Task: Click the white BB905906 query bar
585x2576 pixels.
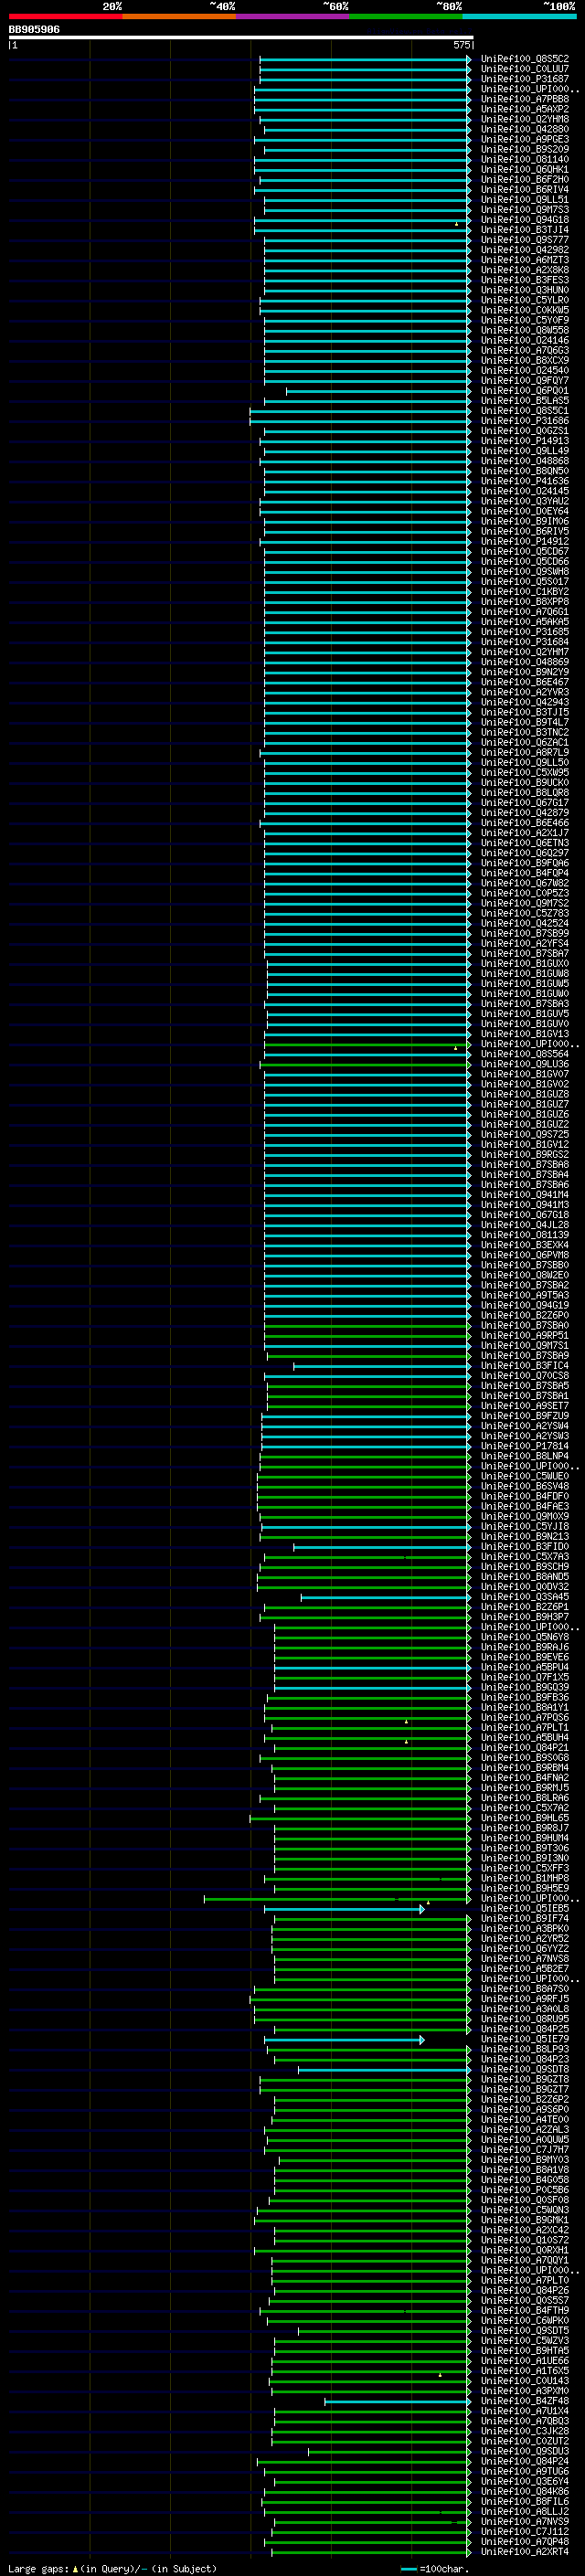Action: pos(241,37)
